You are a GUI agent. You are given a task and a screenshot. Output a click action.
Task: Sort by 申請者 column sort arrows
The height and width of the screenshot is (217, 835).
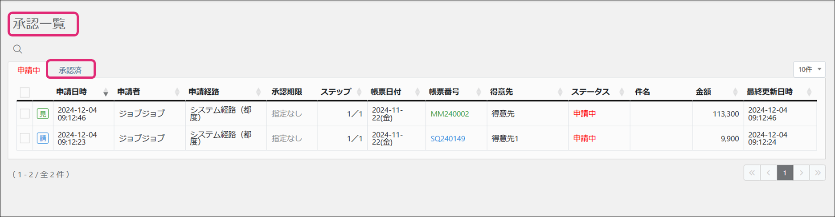click(x=177, y=92)
